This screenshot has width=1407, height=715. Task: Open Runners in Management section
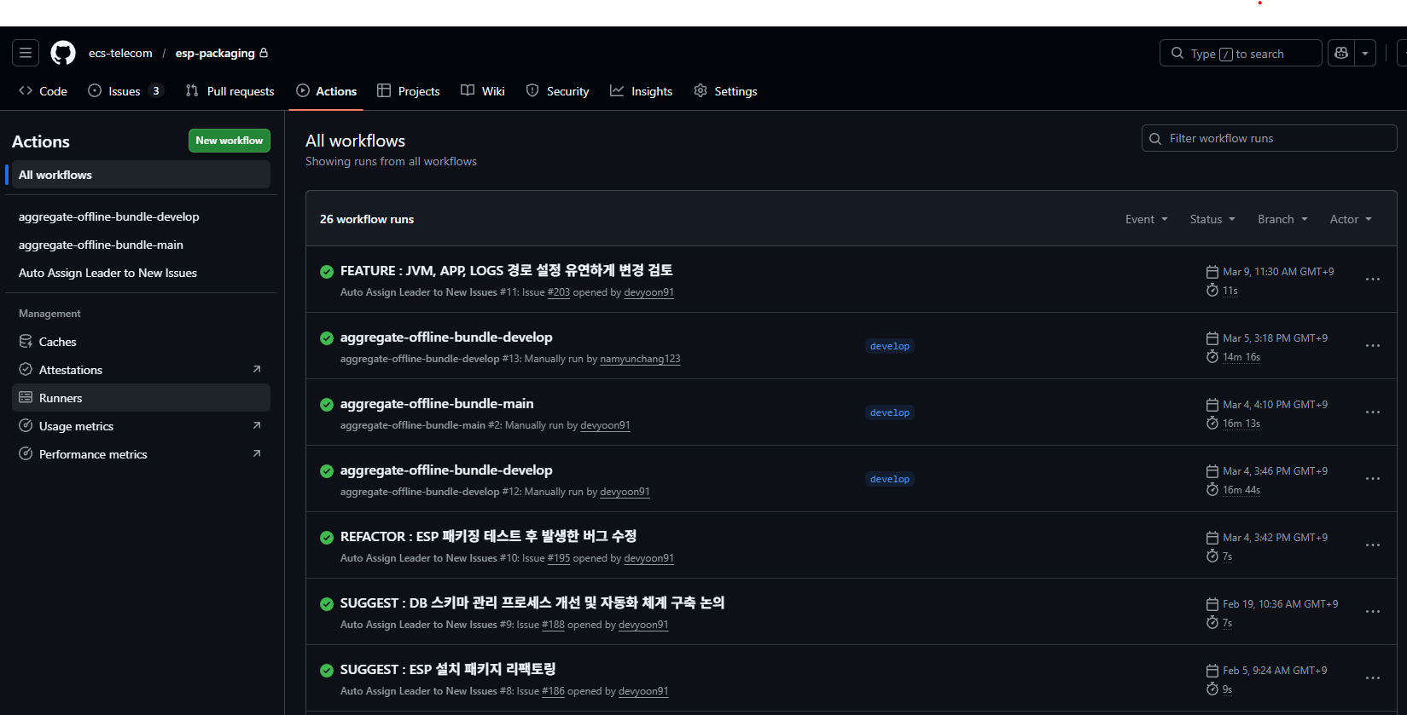[141, 398]
